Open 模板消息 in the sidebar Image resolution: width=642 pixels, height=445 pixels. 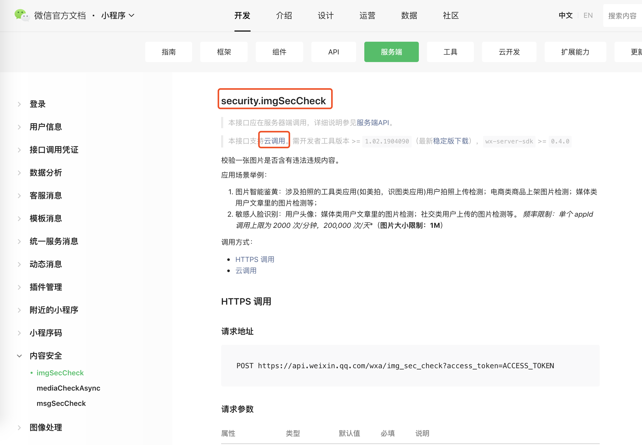click(46, 219)
